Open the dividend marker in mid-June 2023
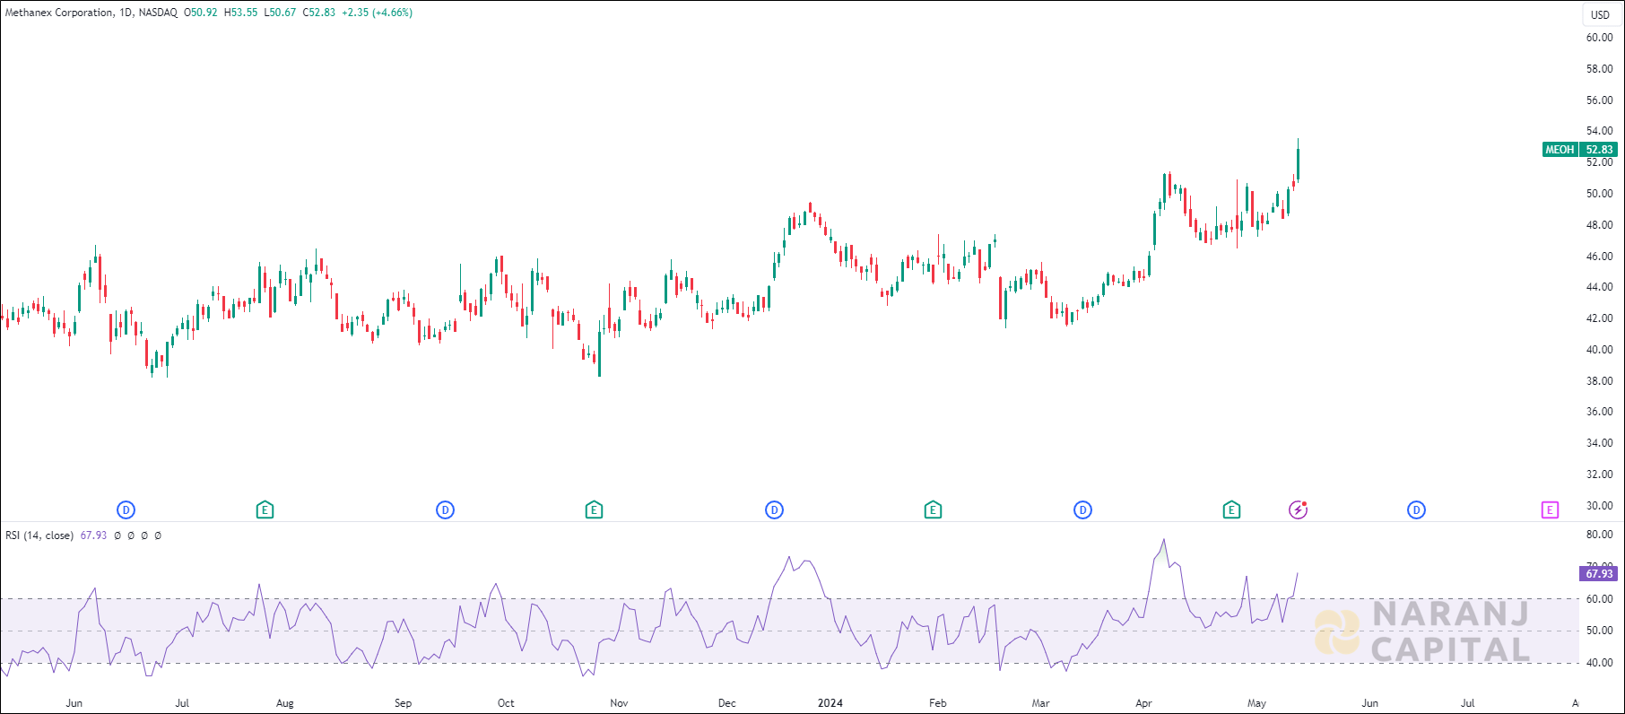This screenshot has height=714, width=1625. pyautogui.click(x=126, y=510)
